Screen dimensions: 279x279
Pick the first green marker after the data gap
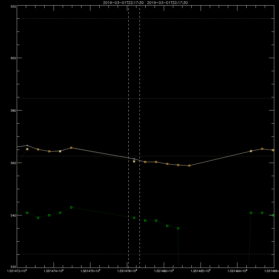pos(251,213)
